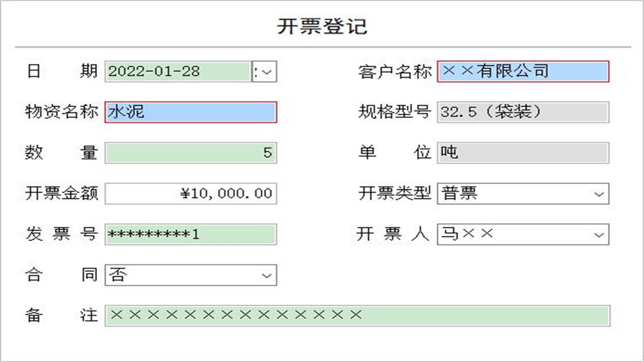Image resolution: width=644 pixels, height=362 pixels.
Task: Open the 开票人 dropdown showing 马××
Action: 599,234
